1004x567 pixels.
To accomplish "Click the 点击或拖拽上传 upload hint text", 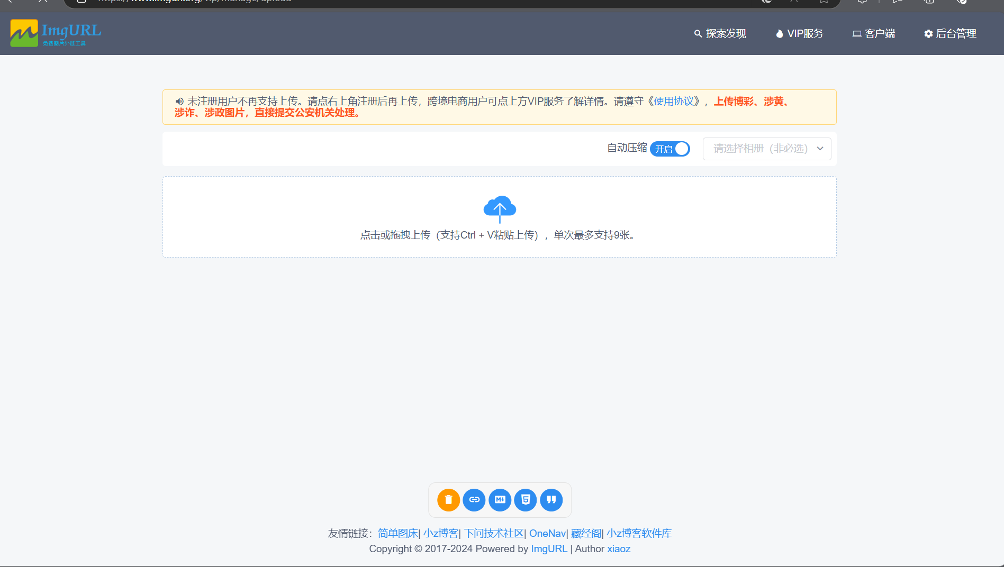I will [x=500, y=235].
